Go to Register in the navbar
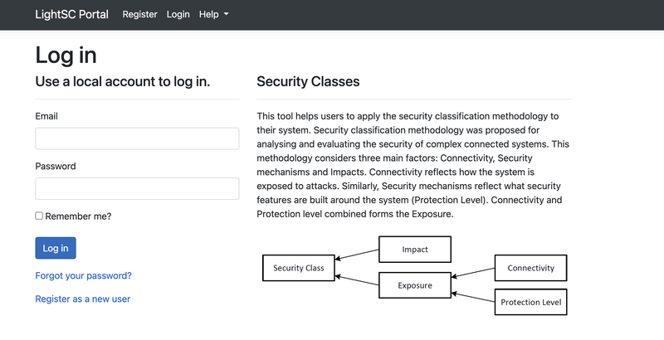 point(139,14)
